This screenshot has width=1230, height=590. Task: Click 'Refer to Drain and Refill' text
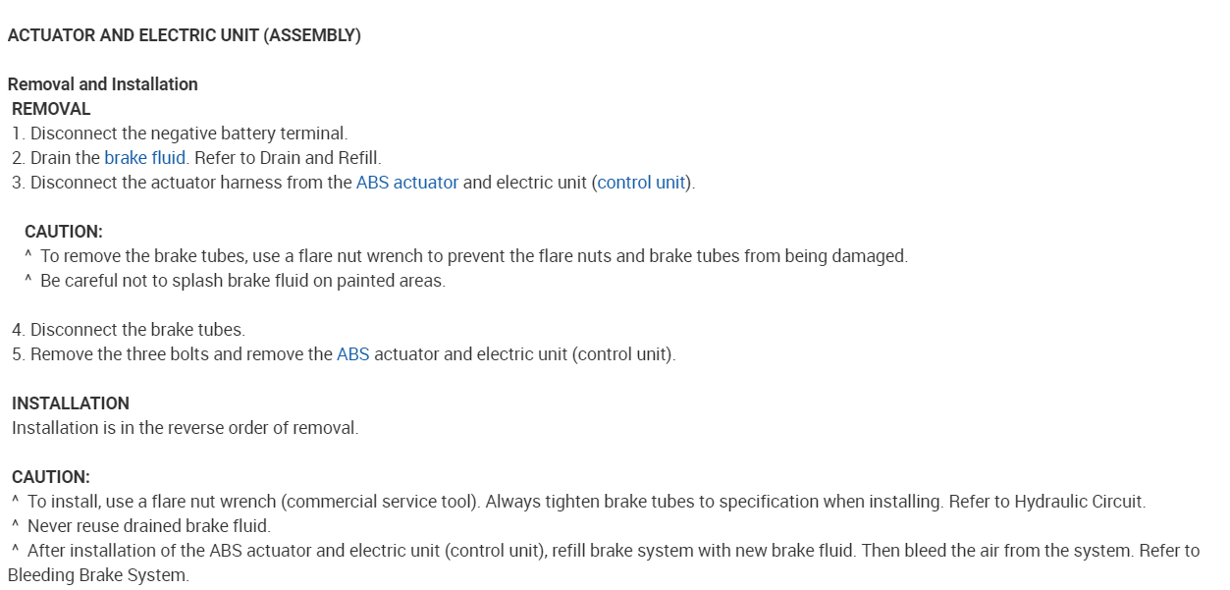[x=288, y=158]
